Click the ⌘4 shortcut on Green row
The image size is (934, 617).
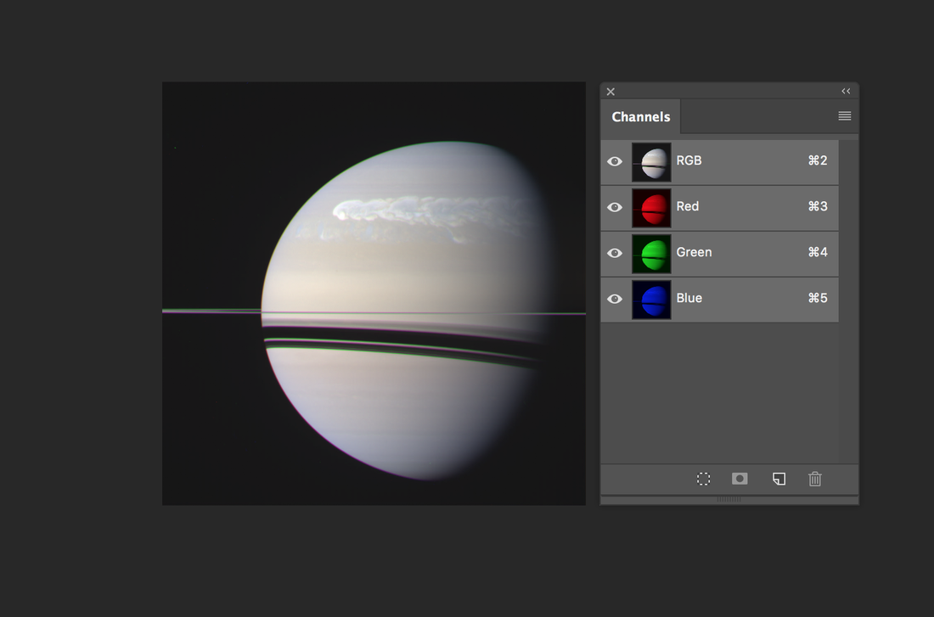817,252
